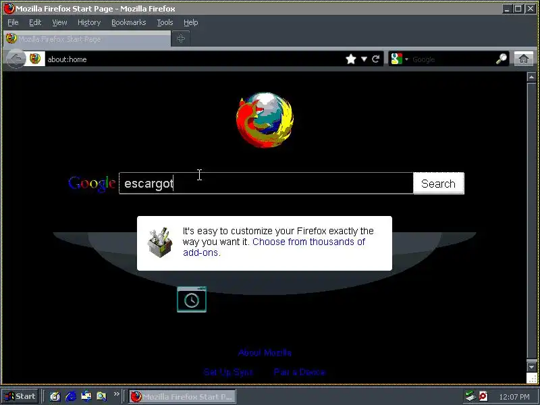Screen dimensions: 540x405
Task: Expand quick launch overflow chevron
Action: (x=116, y=394)
